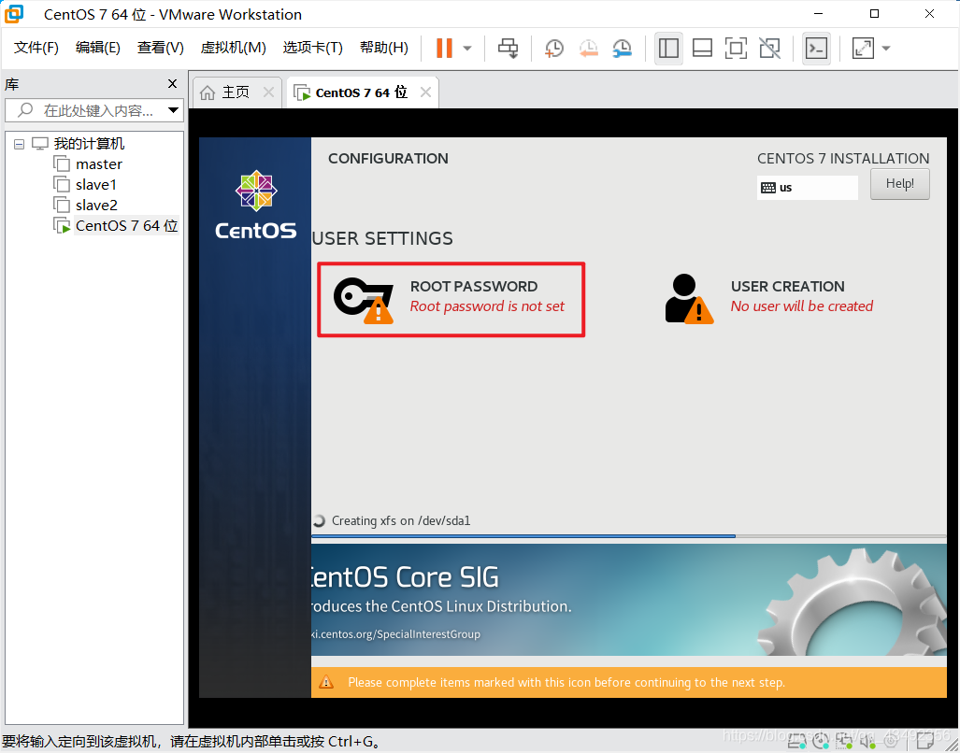Open the power options dropdown arrow

467,49
